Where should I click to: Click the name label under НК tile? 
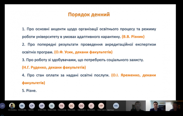tap(110, 110)
